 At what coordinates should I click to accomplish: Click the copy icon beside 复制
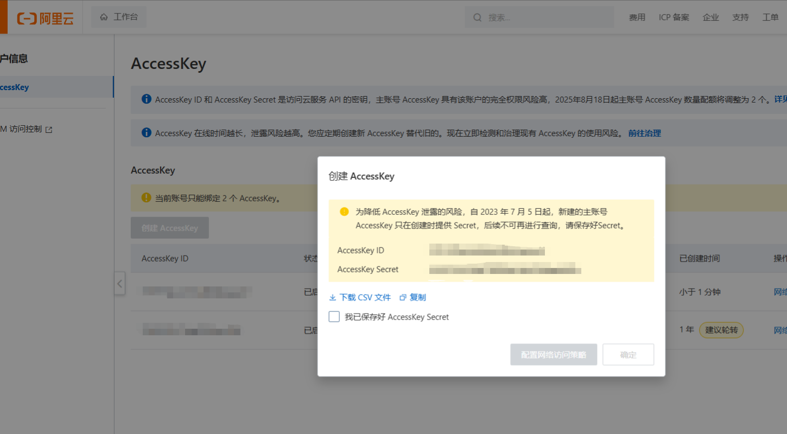[403, 298]
